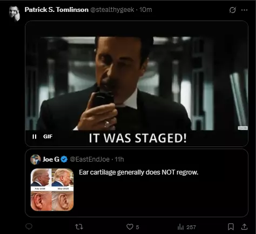The height and width of the screenshot is (234, 256).
Task: Like the tweet with the heart icon
Action: point(130,227)
